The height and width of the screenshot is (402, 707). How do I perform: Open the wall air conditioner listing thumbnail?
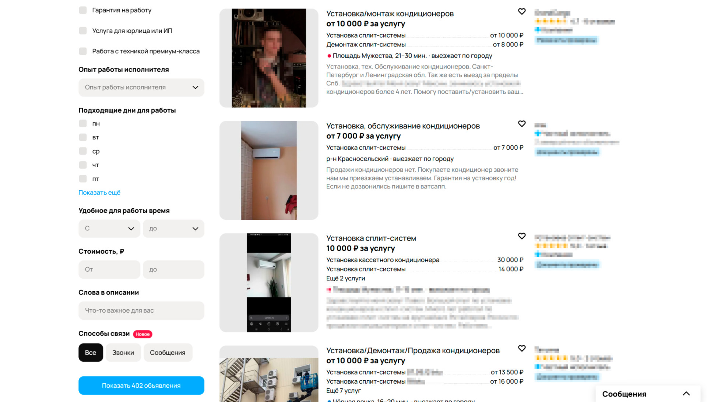pos(269,170)
